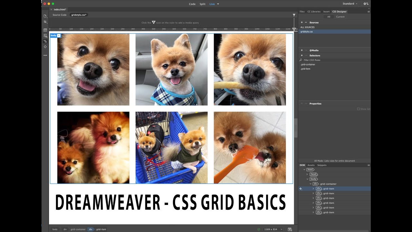Switch CSS Designer to Current mode

point(340,17)
